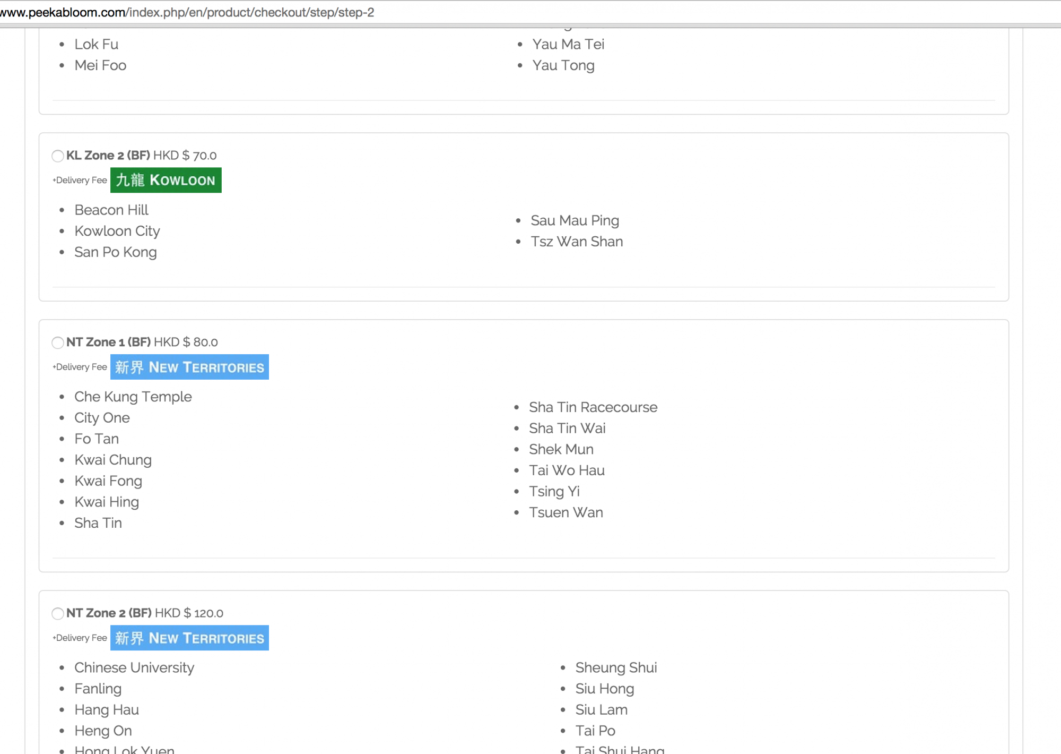Viewport: 1061px width, 754px height.
Task: Click the Mei Foo list item
Action: 100,65
